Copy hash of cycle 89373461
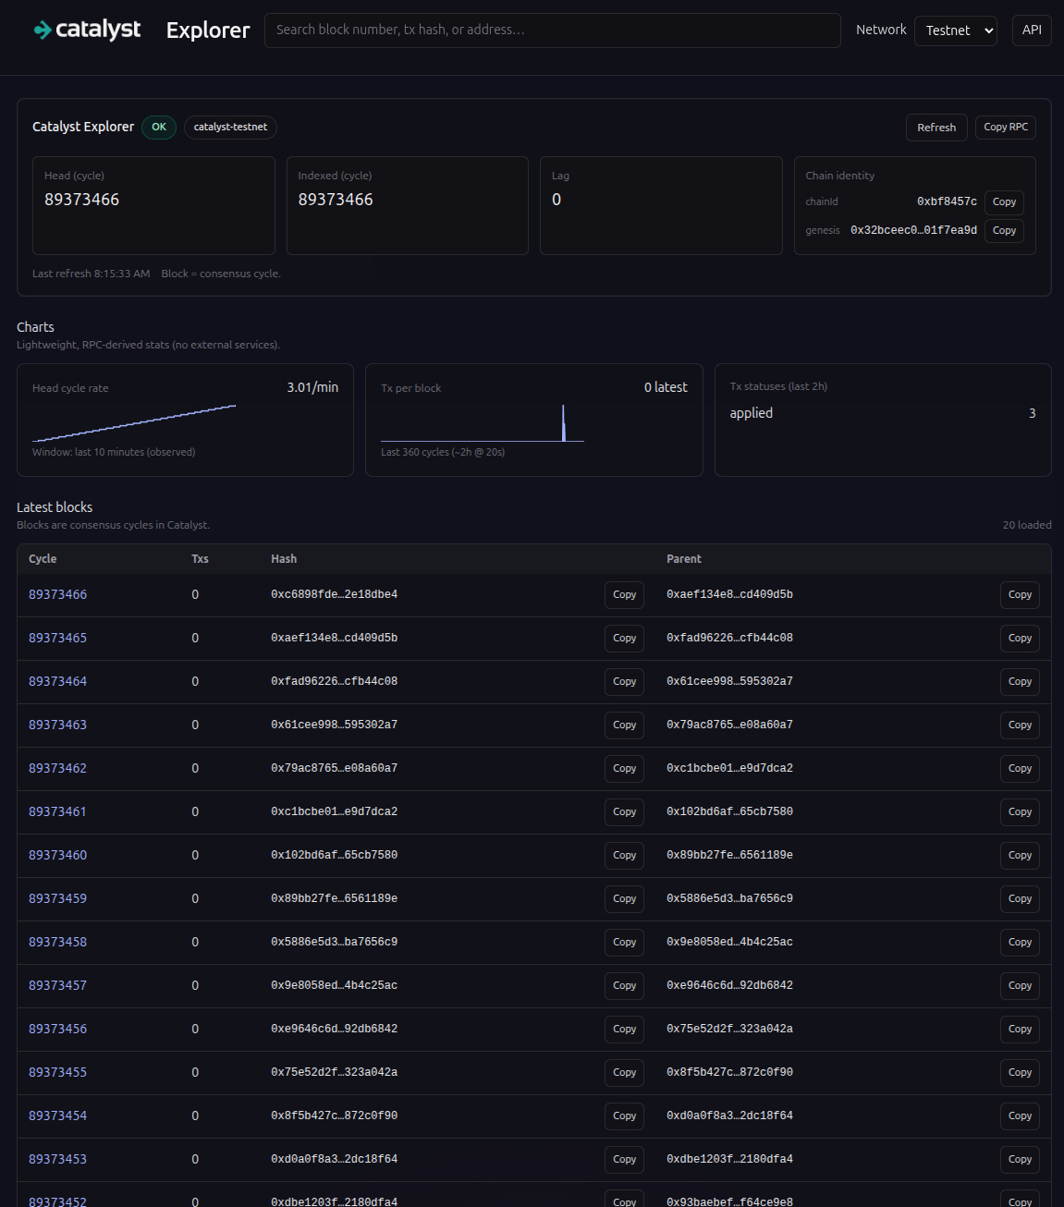 click(624, 812)
